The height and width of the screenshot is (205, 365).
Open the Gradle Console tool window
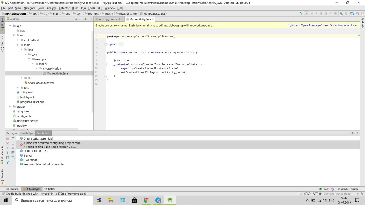pyautogui.click(x=348, y=189)
